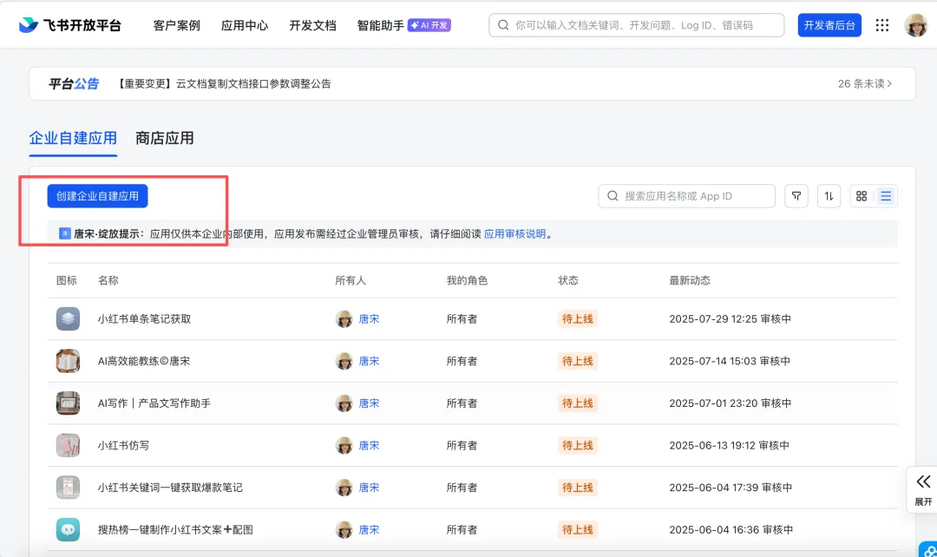Switch to list view
This screenshot has height=557, width=937.
coord(886,196)
